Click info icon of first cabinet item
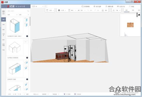The width and height of the screenshot is (142, 97). click(x=27, y=36)
